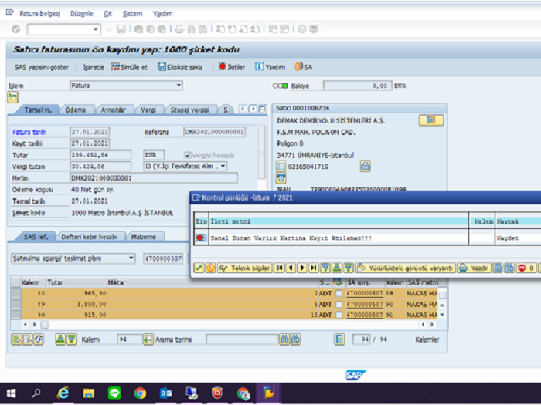The width and height of the screenshot is (541, 405).
Task: Open the Git menu
Action: 108,14
